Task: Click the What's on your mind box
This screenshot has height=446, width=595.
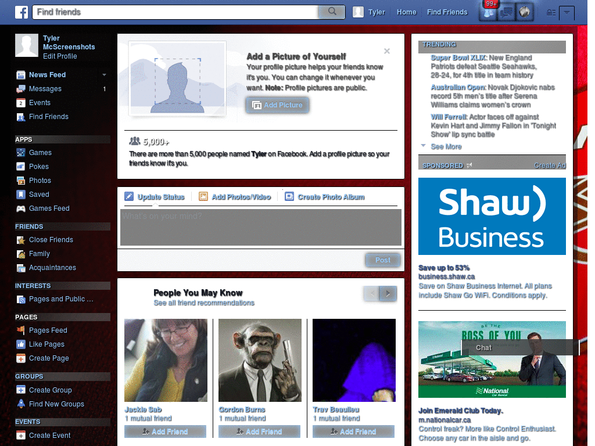Action: click(x=261, y=228)
